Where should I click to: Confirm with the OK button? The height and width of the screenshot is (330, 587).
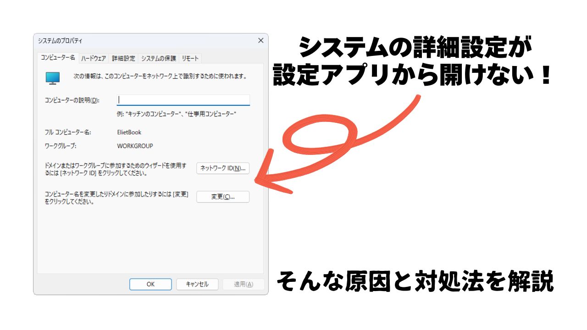tap(150, 284)
